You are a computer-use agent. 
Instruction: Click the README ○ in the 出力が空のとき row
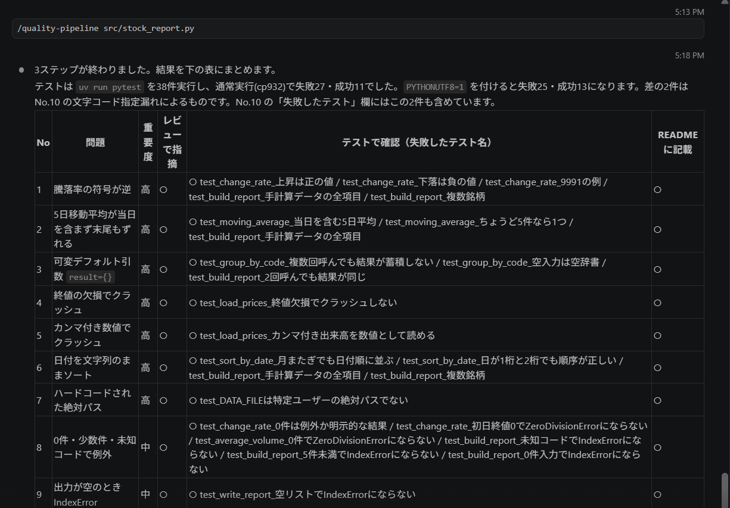click(658, 494)
